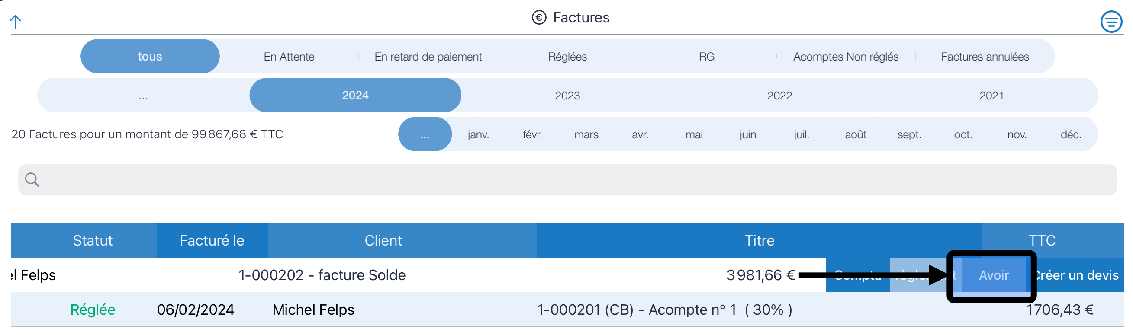Open the Acompte n° 1 invoice row
Screen dimensions: 1133x335
click(x=567, y=309)
